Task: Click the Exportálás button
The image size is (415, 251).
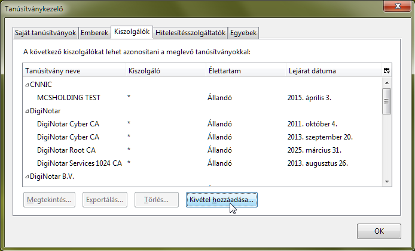Action: (105, 200)
